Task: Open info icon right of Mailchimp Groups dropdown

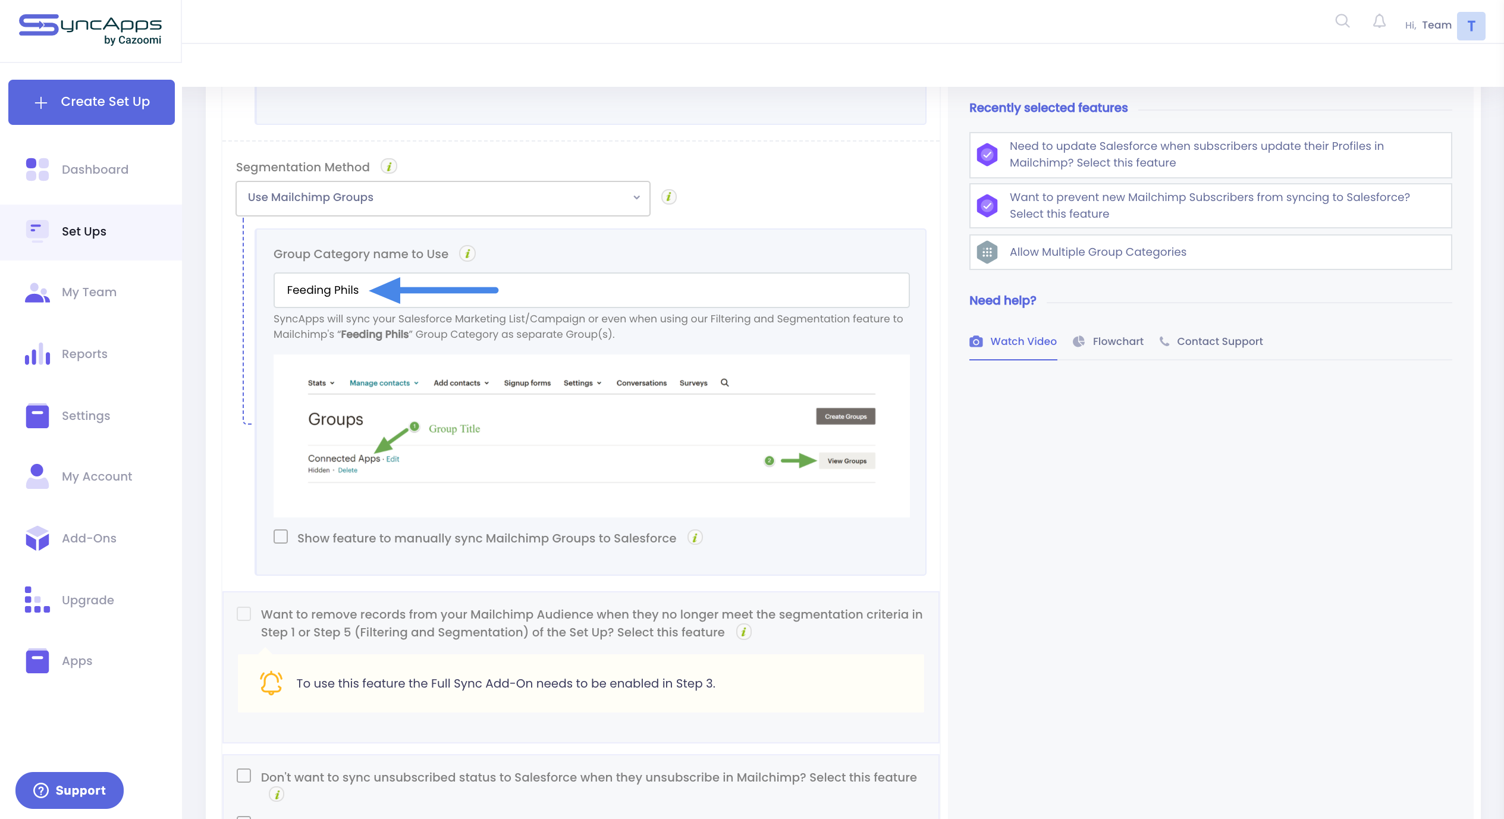Action: (669, 197)
